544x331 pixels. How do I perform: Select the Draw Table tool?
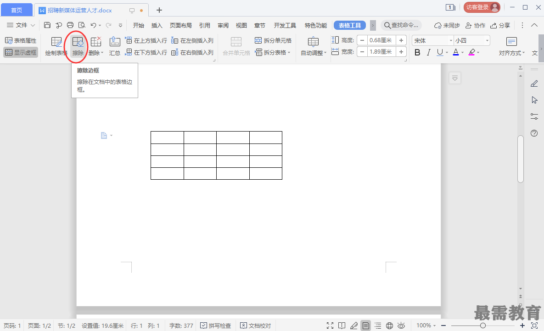[x=56, y=47]
